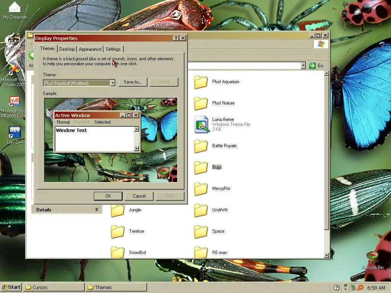Open the Theme combo box dropdown
The width and height of the screenshot is (391, 293).
113,83
